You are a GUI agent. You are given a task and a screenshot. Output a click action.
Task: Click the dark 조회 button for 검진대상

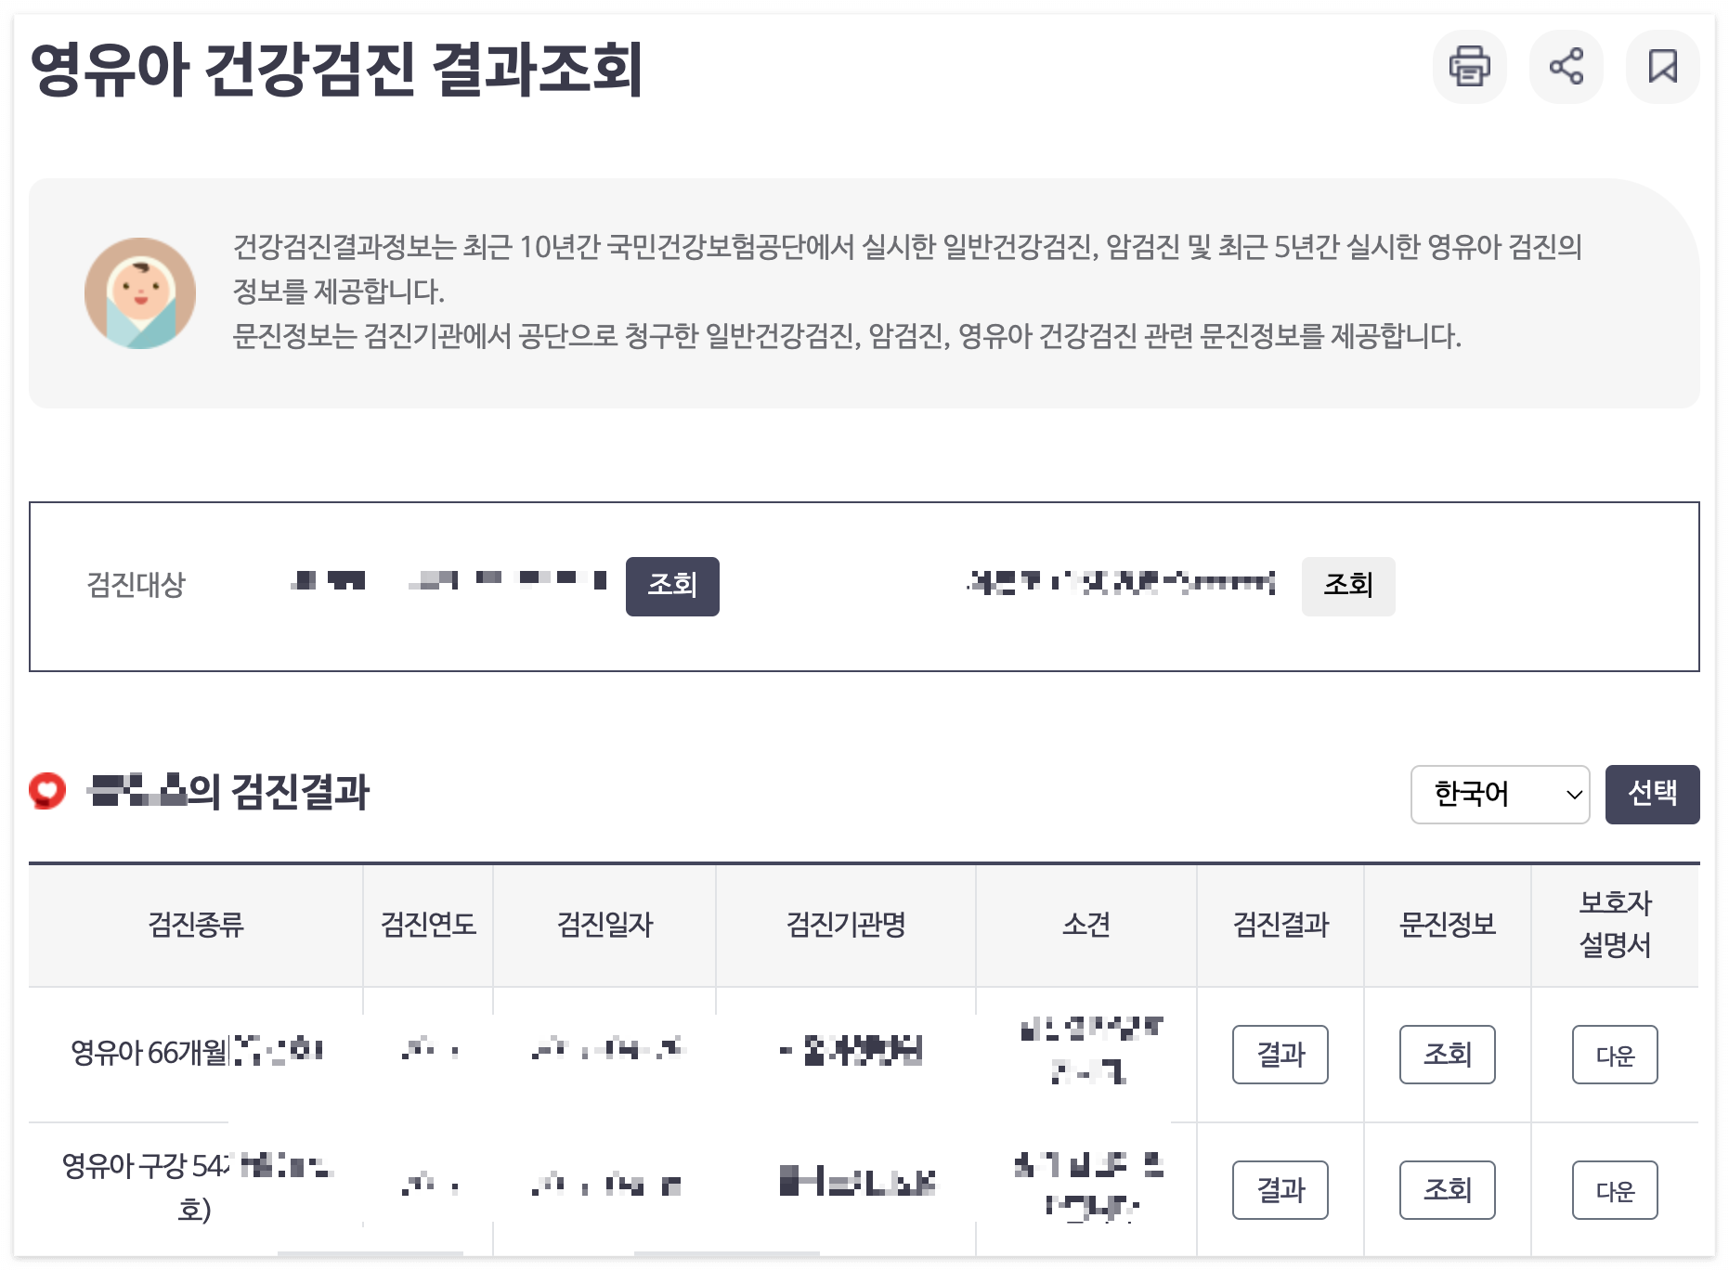672,586
